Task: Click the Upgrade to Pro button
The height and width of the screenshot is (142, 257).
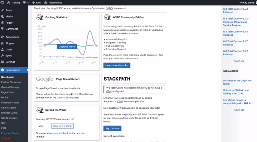Action: 67,47
